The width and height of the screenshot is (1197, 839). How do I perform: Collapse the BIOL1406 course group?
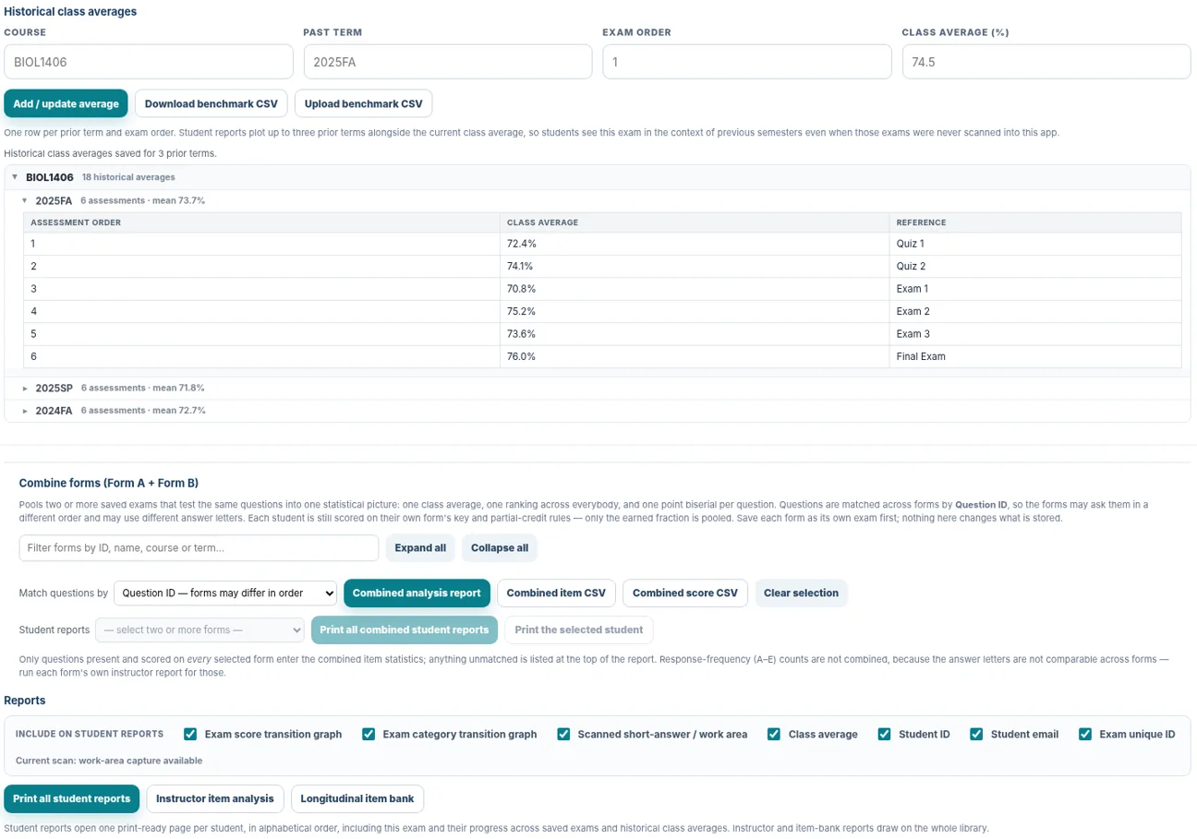pos(598,176)
